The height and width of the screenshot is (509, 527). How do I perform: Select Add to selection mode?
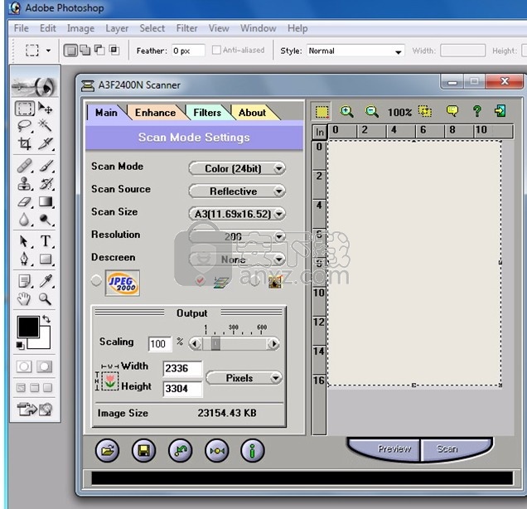(x=85, y=51)
